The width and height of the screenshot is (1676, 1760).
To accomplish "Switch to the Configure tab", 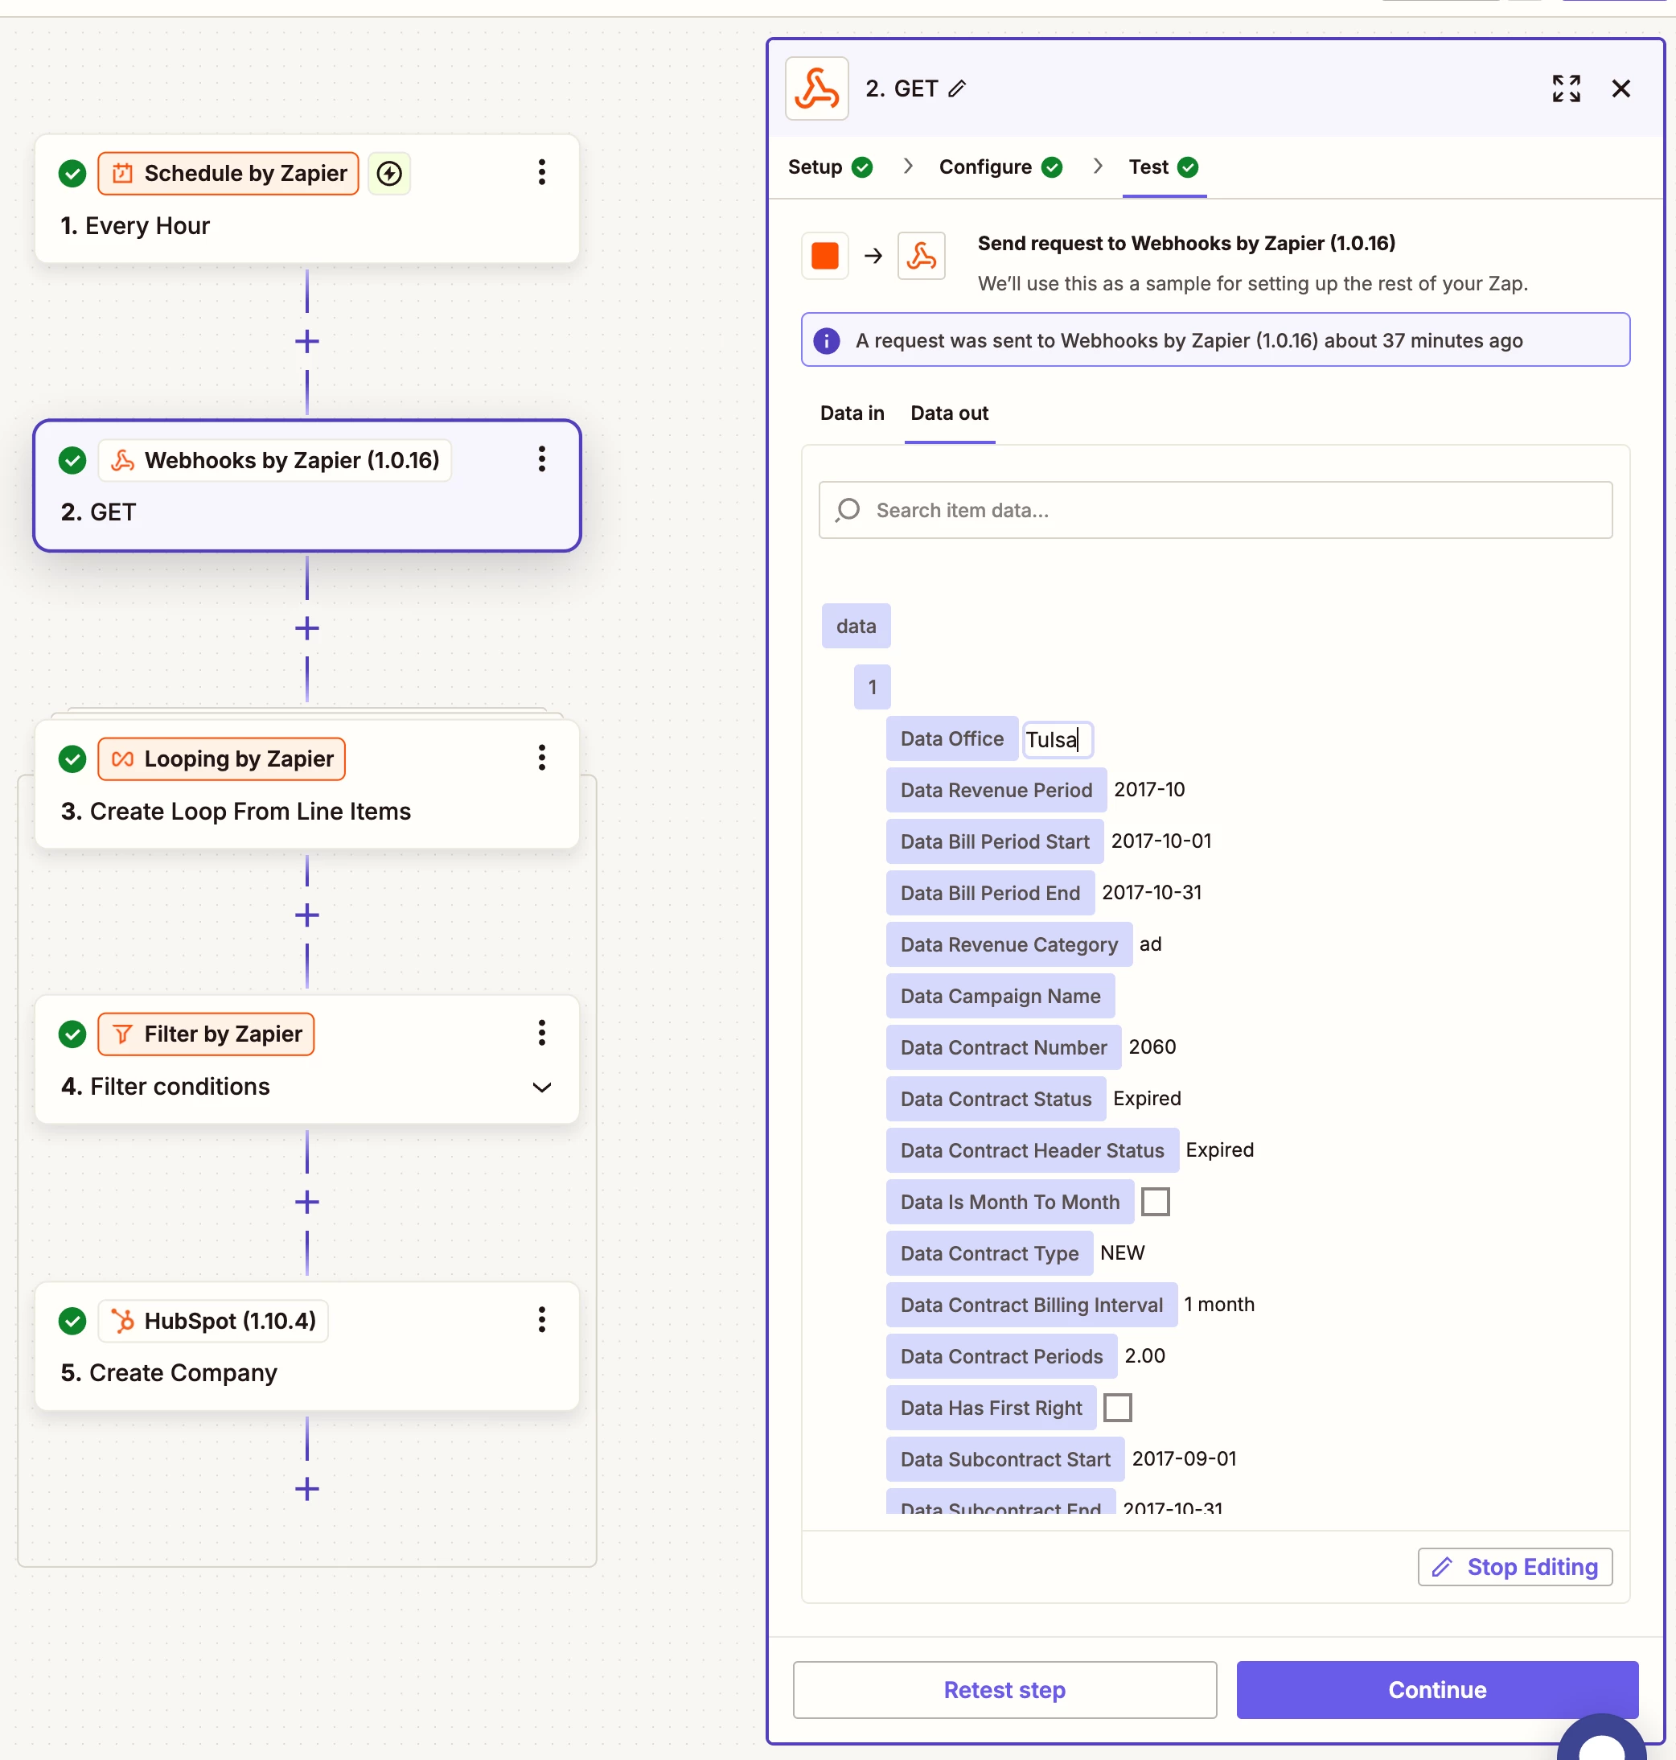I will pos(1000,167).
